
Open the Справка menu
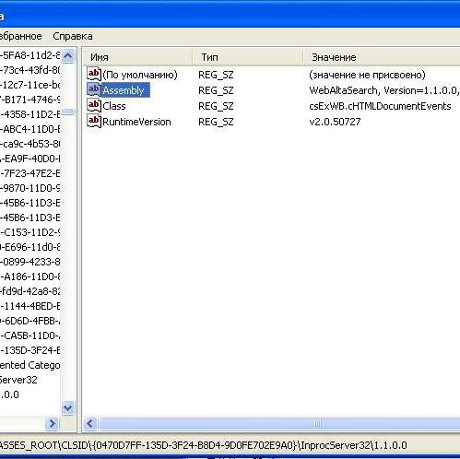pos(73,36)
